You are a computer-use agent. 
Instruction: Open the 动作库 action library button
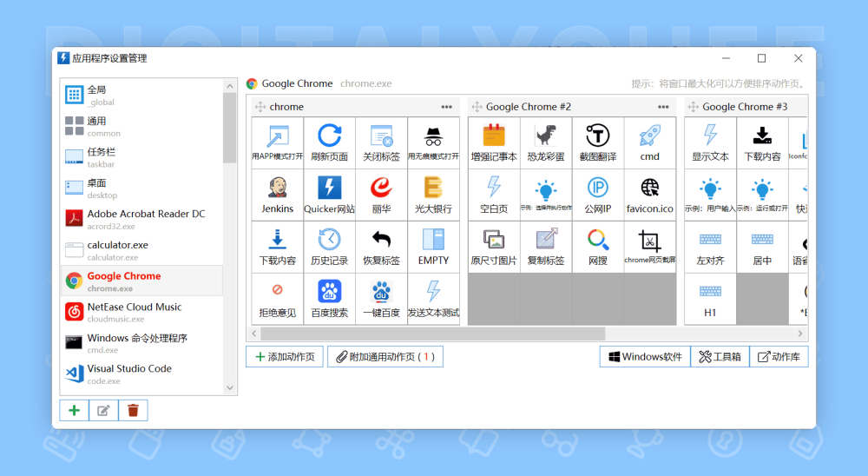tap(779, 357)
